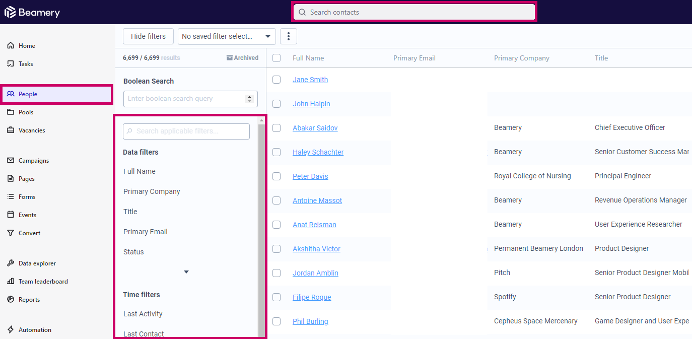Expand more Data filters with down arrow
The height and width of the screenshot is (339, 692).
tap(186, 272)
